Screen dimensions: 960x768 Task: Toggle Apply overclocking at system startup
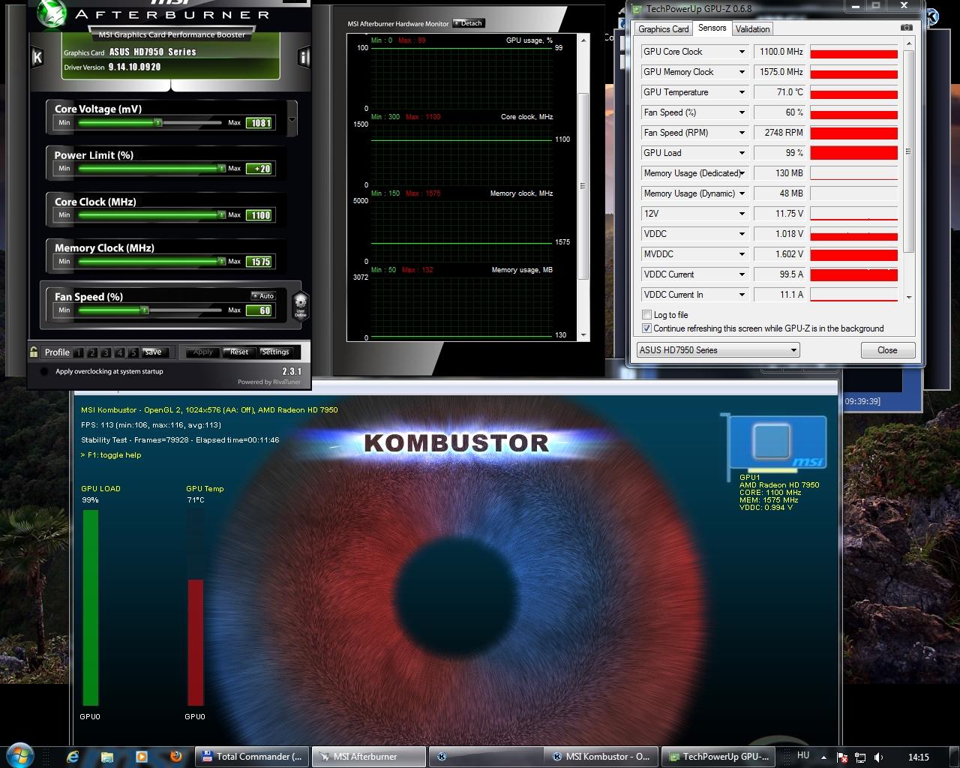pos(43,371)
